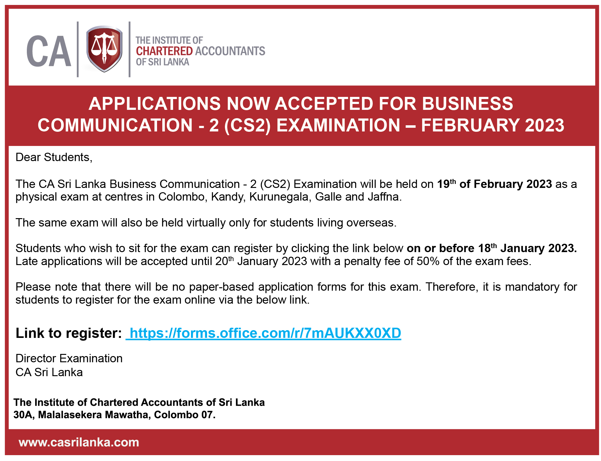Screen dimensions: 601x461
Task: Click 'THE INSTITUTE OF' logo text
Action: tap(169, 40)
